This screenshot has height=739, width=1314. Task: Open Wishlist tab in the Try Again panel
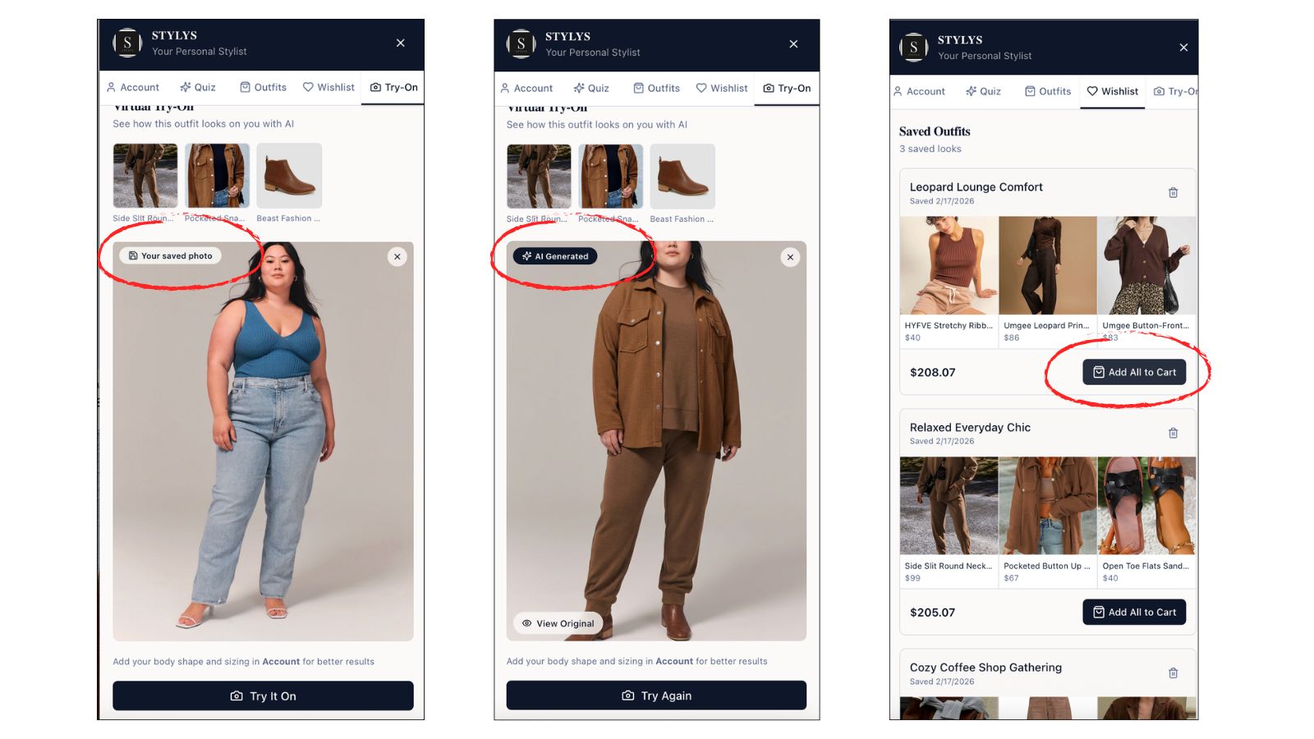[722, 88]
